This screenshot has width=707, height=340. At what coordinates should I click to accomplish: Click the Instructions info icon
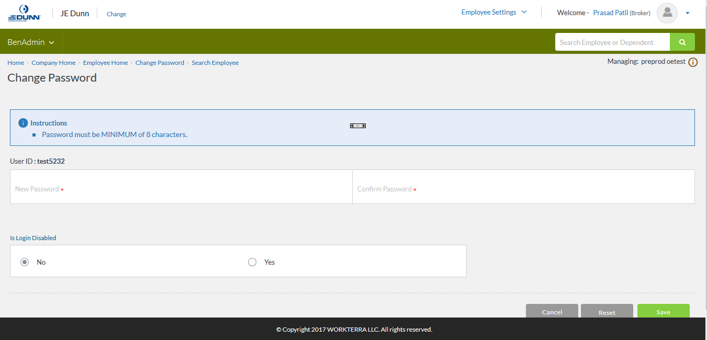[x=23, y=123]
